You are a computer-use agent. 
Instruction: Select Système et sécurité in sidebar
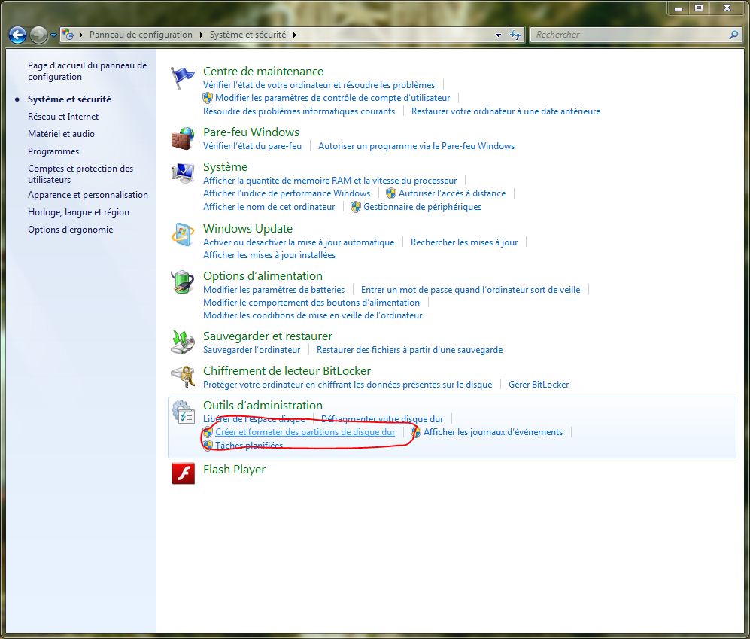[69, 99]
